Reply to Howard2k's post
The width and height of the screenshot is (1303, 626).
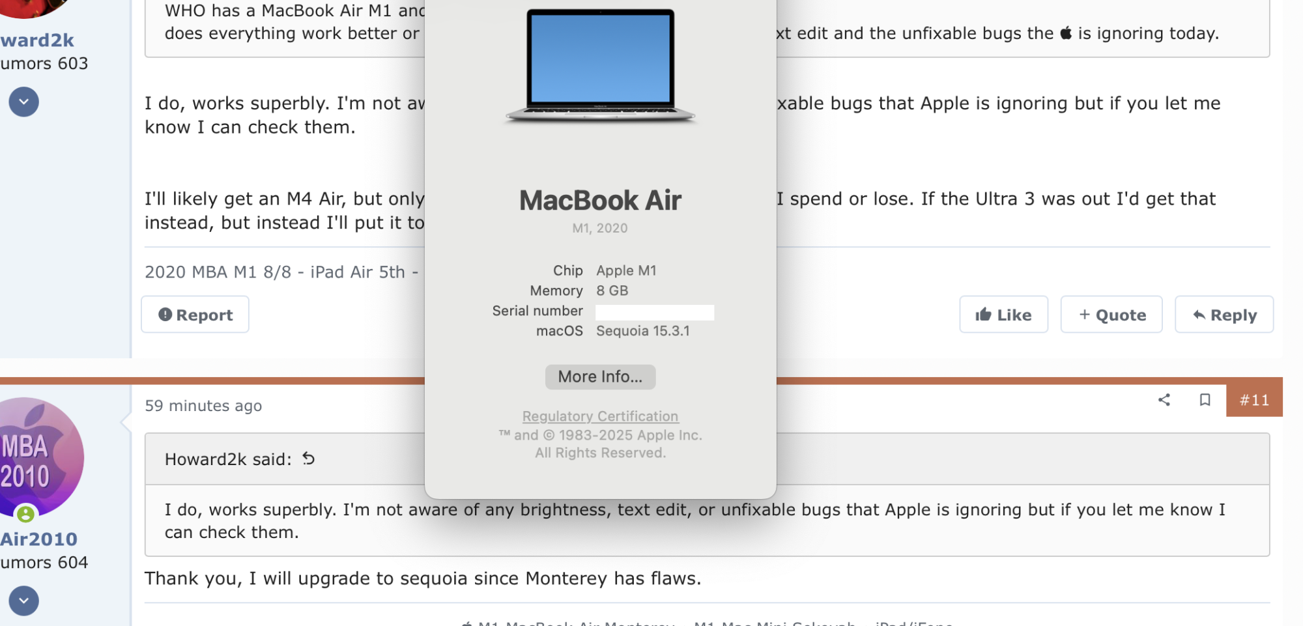point(1224,315)
